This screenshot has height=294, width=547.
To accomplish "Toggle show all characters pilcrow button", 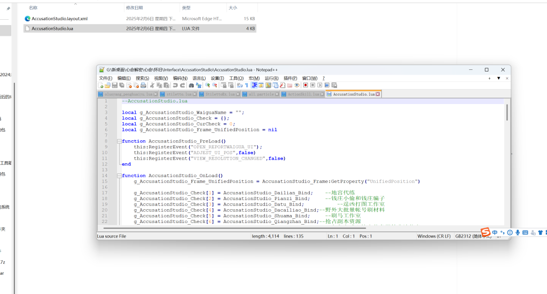I will click(x=246, y=85).
